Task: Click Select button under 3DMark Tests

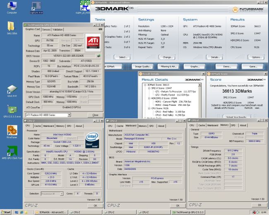Action: tap(123, 57)
